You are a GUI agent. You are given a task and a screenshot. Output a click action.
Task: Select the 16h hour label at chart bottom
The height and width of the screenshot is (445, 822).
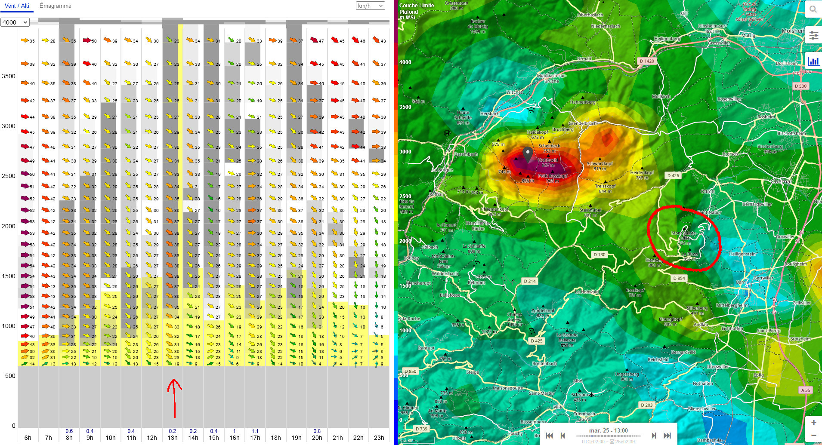pos(235,438)
